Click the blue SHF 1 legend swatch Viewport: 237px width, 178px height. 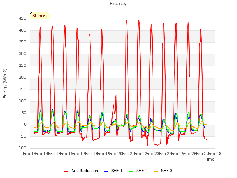106,171
